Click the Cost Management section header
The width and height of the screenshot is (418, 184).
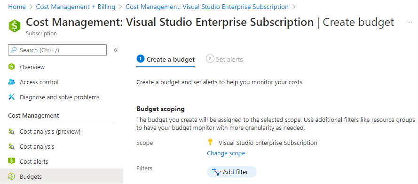(33, 115)
